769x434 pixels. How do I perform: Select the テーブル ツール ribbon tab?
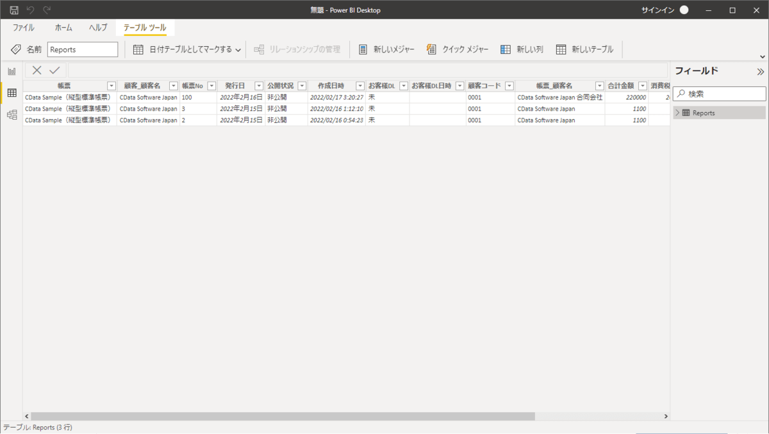[x=145, y=28]
